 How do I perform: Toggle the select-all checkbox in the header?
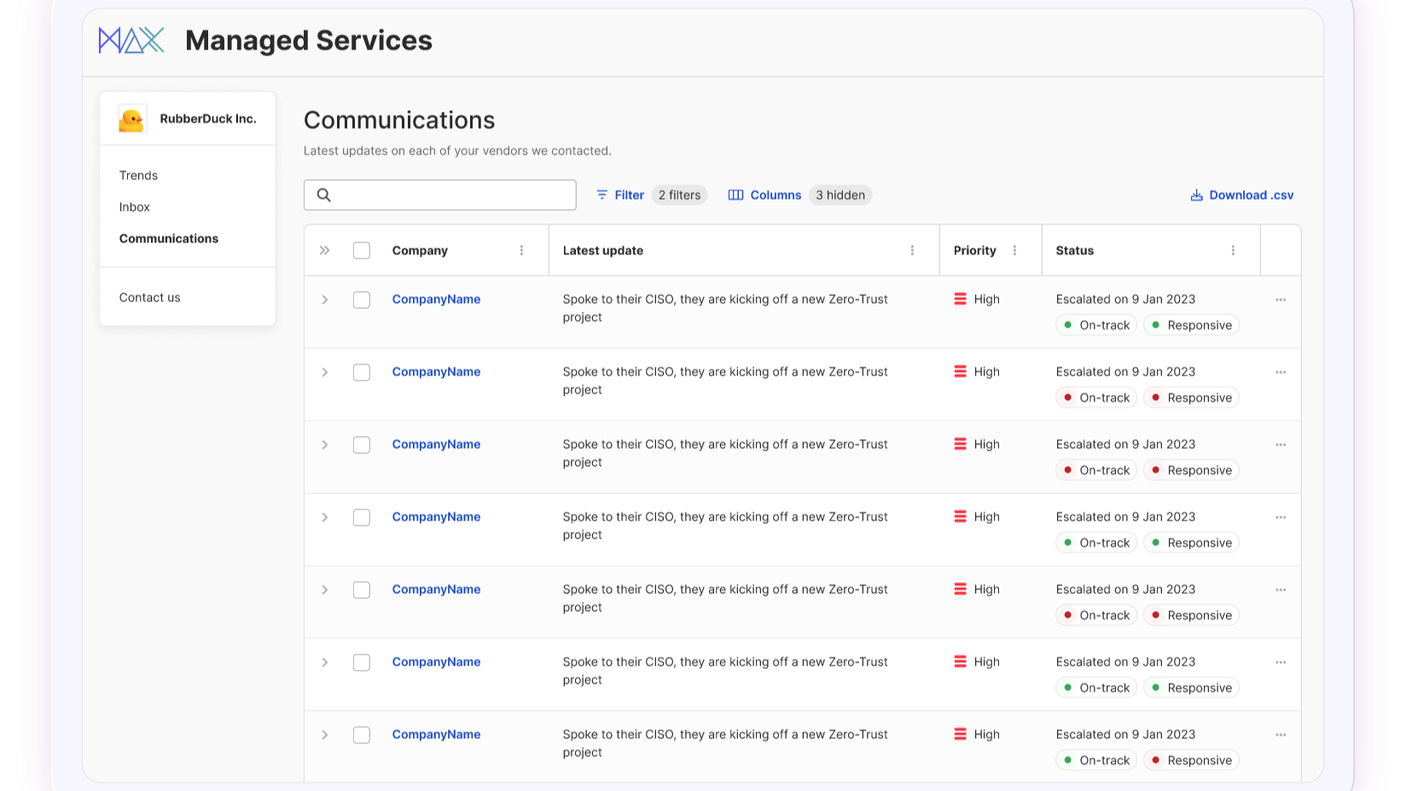(362, 251)
